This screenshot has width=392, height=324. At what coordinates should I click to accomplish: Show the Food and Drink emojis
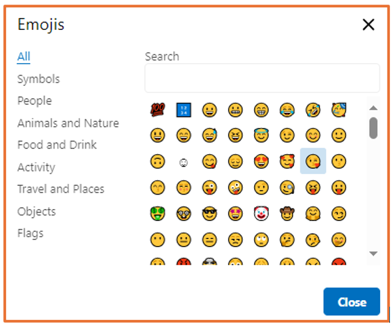(57, 145)
